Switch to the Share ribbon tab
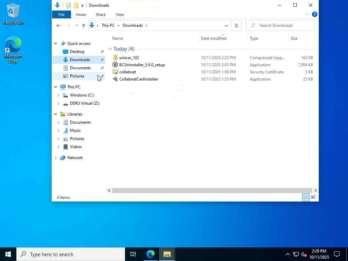The width and height of the screenshot is (348, 261). [101, 15]
